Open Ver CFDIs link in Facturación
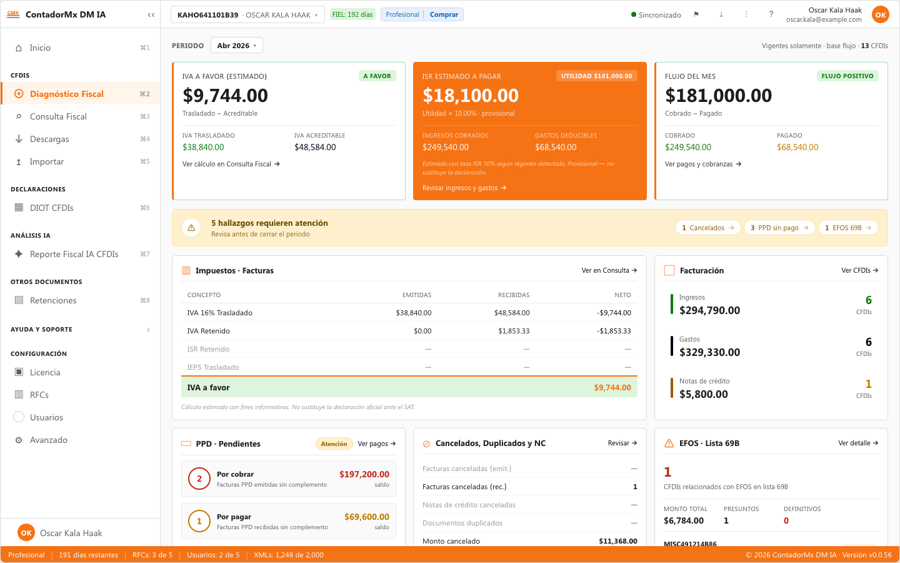Screen dimensions: 900x563 [x=860, y=270]
